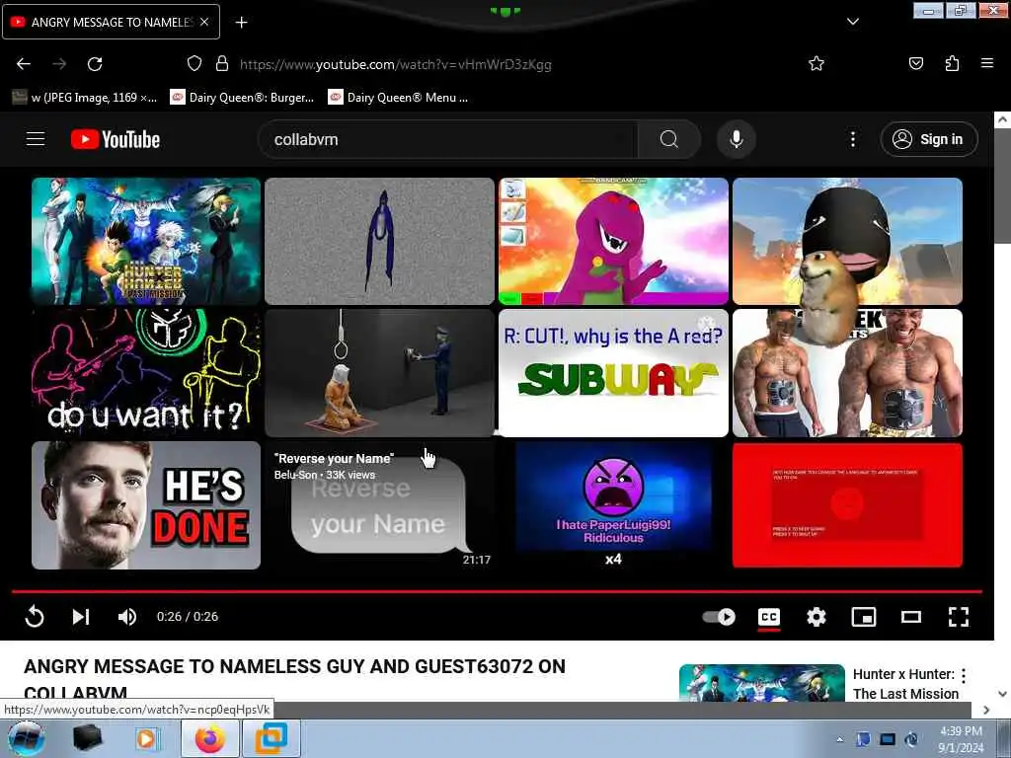Open the I hate PaperLuigi99 thumbnail
The width and height of the screenshot is (1011, 758).
pyautogui.click(x=613, y=504)
